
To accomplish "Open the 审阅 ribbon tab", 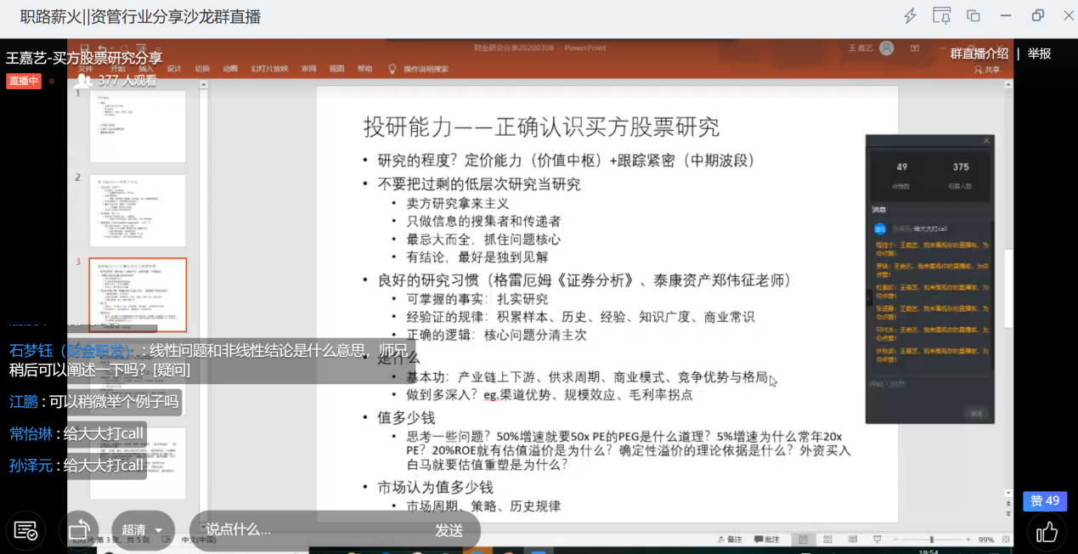I will pyautogui.click(x=308, y=69).
